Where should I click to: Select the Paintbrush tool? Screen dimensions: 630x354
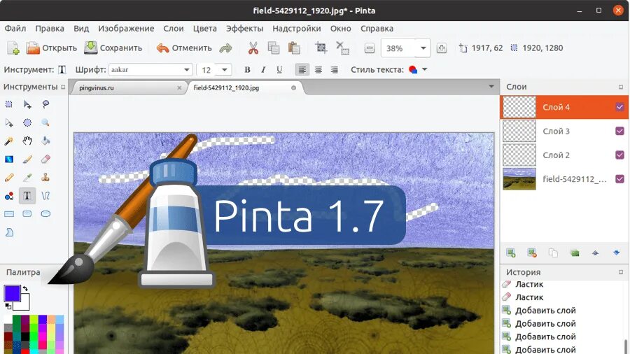27,160
